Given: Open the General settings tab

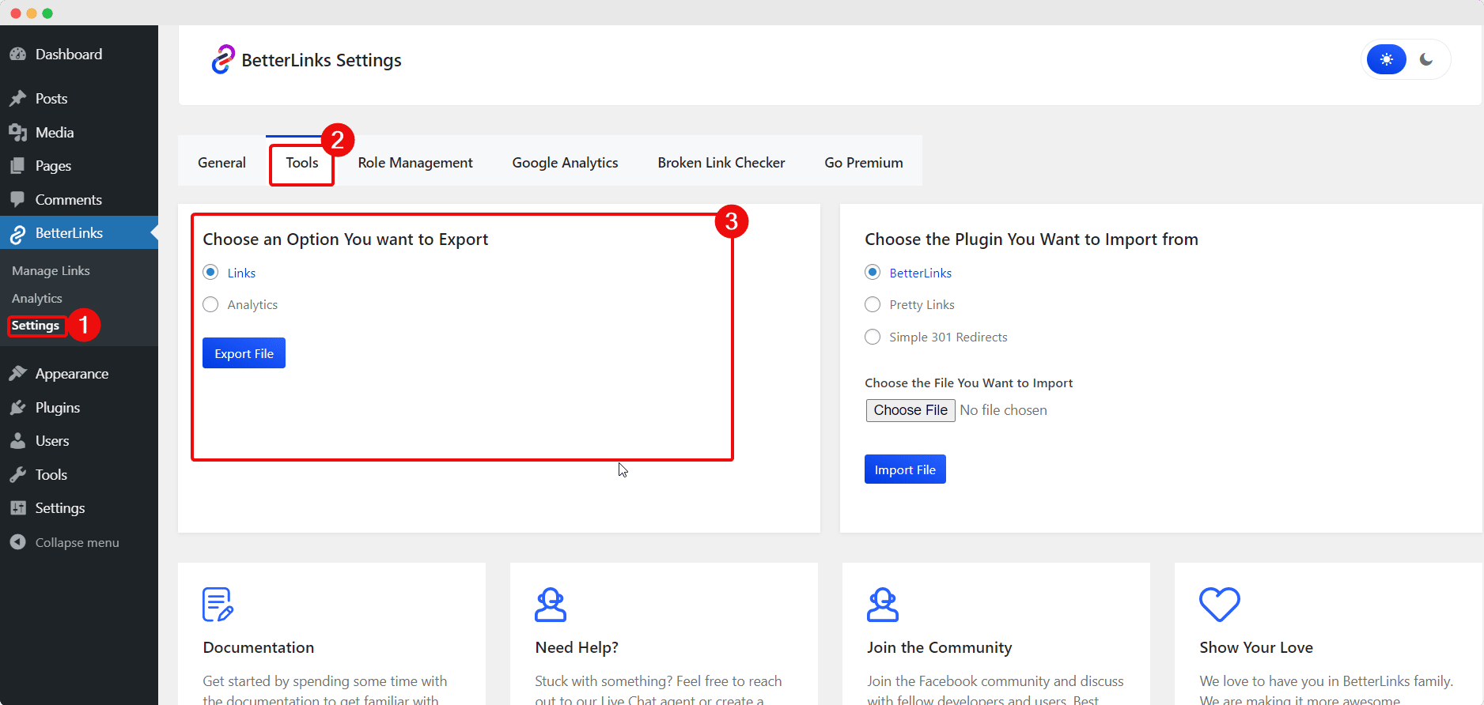Looking at the screenshot, I should pos(221,162).
